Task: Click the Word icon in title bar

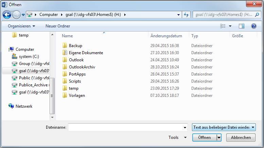Action: tap(4, 4)
